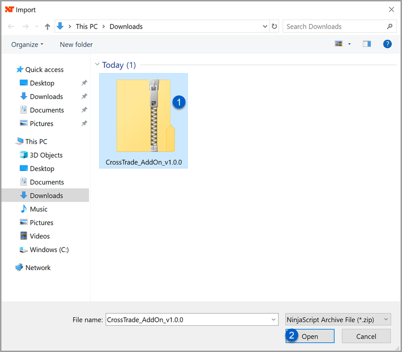Click the New folder button
The image size is (402, 352).
[76, 44]
